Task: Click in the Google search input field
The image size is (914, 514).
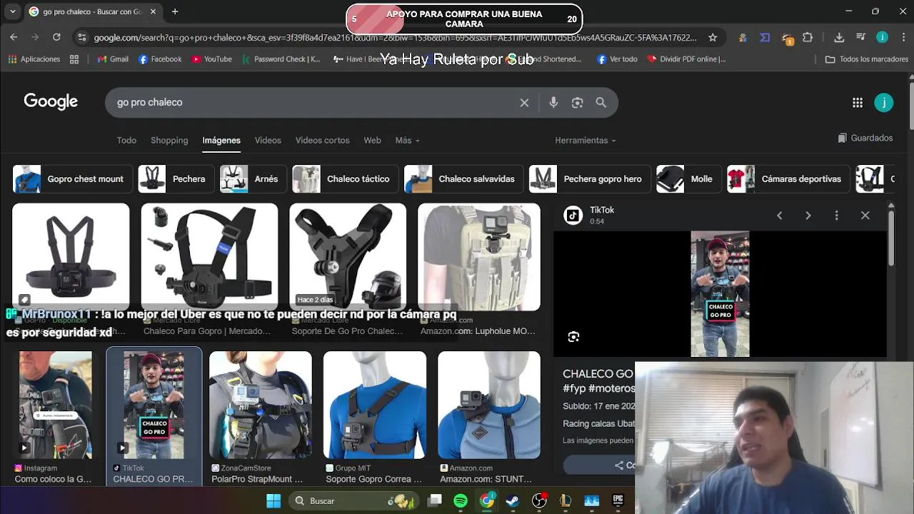Action: pos(314,103)
